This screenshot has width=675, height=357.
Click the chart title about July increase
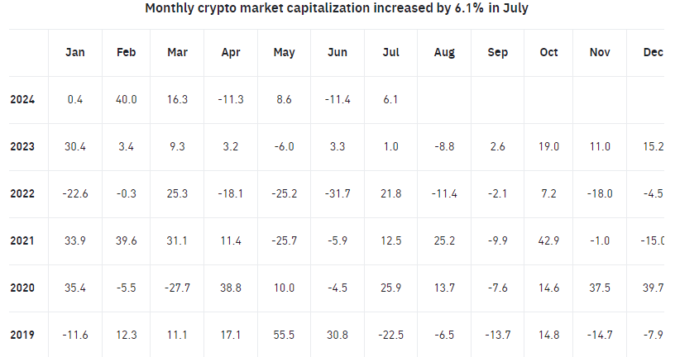point(337,8)
